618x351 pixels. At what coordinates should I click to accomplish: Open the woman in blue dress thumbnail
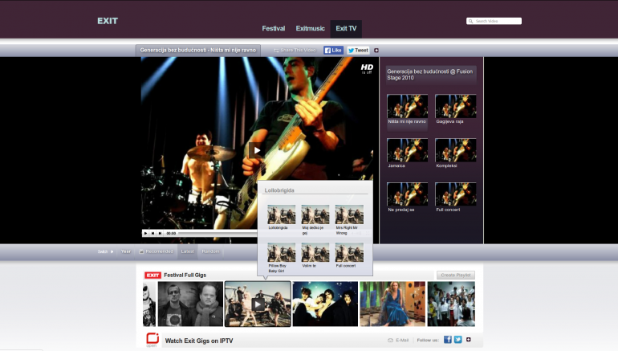click(x=392, y=304)
